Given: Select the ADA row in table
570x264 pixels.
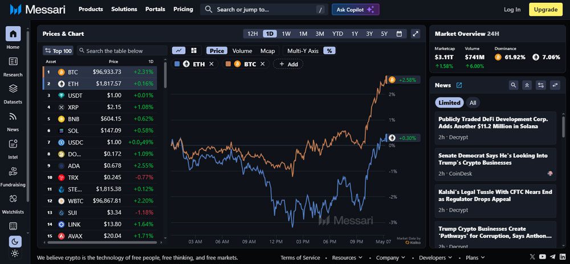Looking at the screenshot, I should click(x=100, y=166).
